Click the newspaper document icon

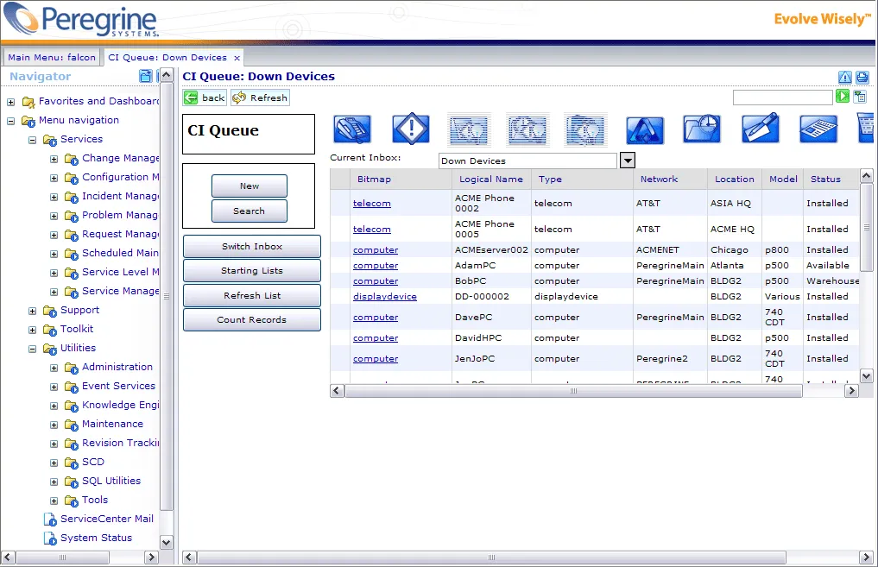point(818,129)
